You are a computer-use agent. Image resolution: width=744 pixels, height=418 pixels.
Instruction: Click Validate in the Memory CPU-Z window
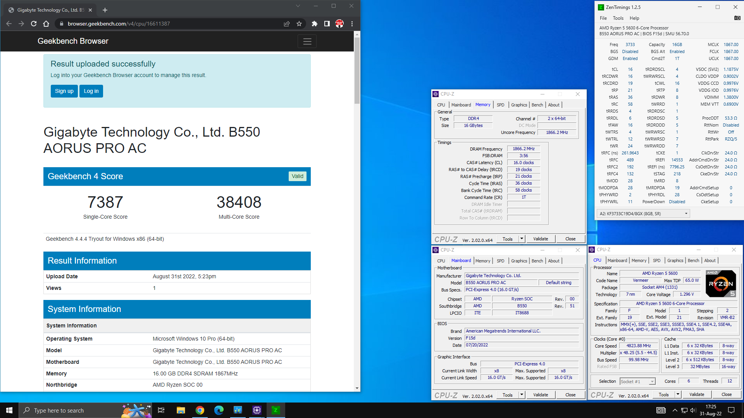tap(541, 239)
